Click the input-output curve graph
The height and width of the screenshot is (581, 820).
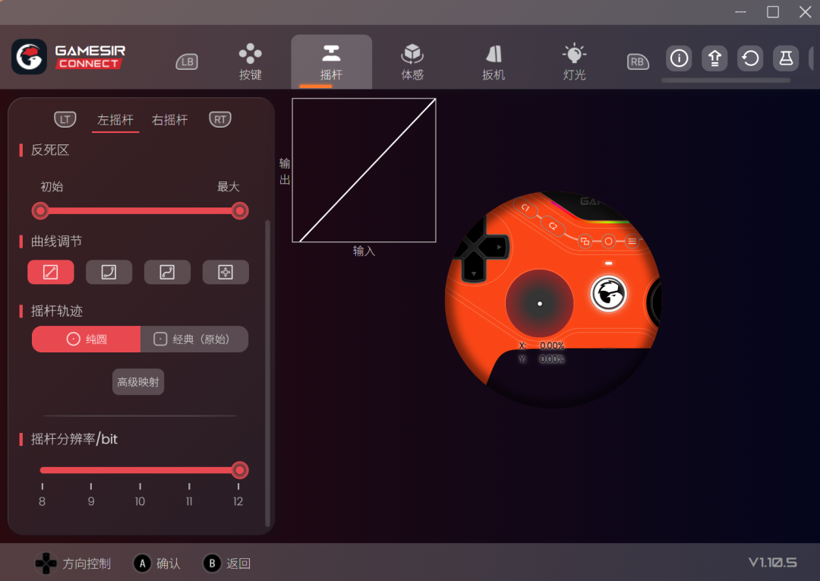coord(364,170)
